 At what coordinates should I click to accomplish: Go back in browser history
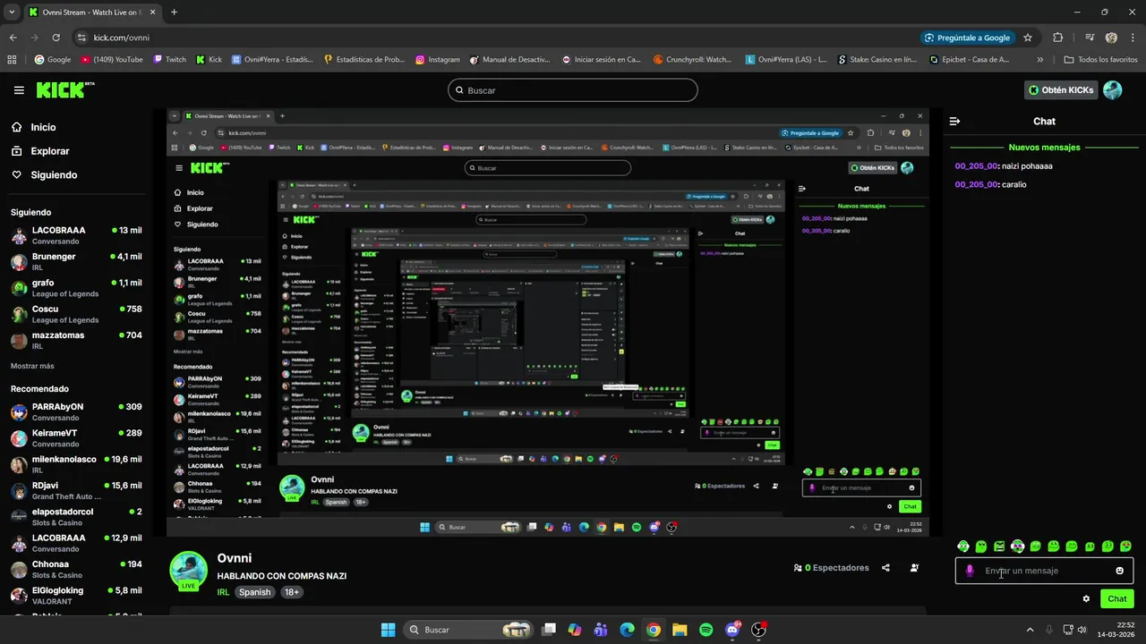(x=13, y=38)
